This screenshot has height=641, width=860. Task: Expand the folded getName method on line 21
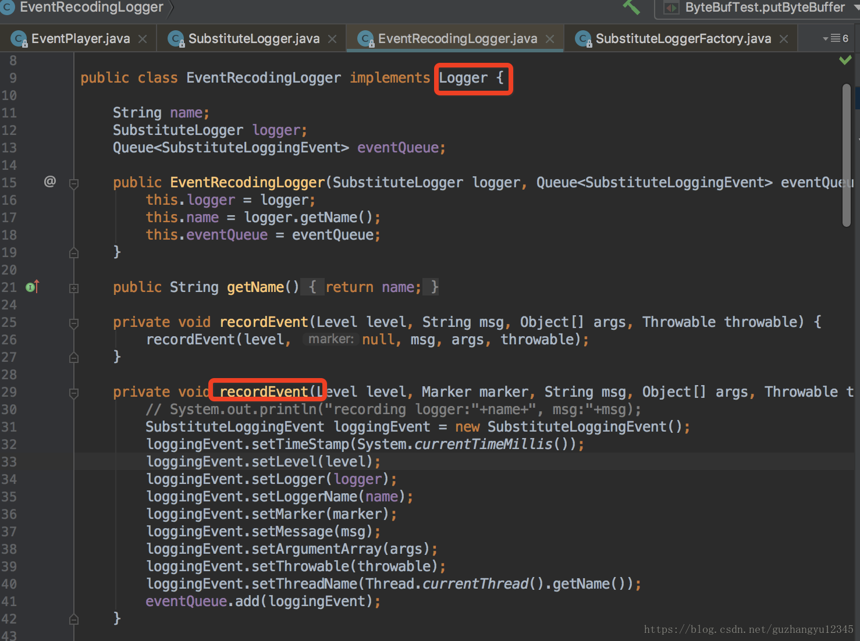(x=74, y=288)
